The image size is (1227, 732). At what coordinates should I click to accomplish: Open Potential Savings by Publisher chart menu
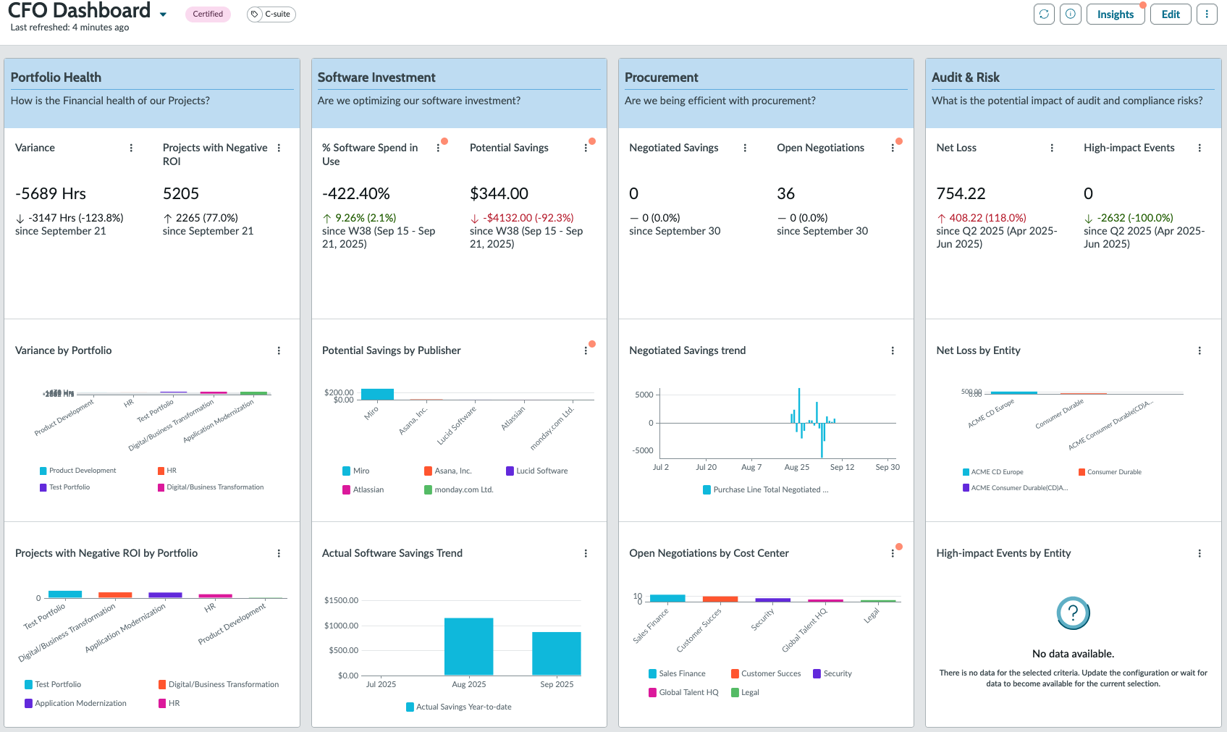(x=586, y=350)
